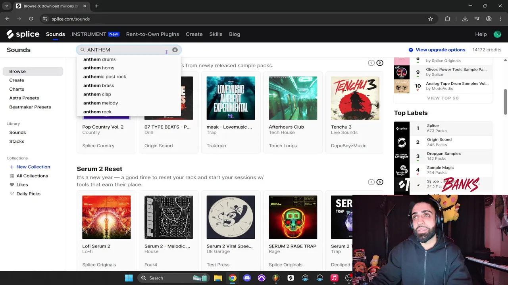The image size is (508, 285).
Task: Advance the Serum 2 Reset carousel
Action: pyautogui.click(x=380, y=182)
